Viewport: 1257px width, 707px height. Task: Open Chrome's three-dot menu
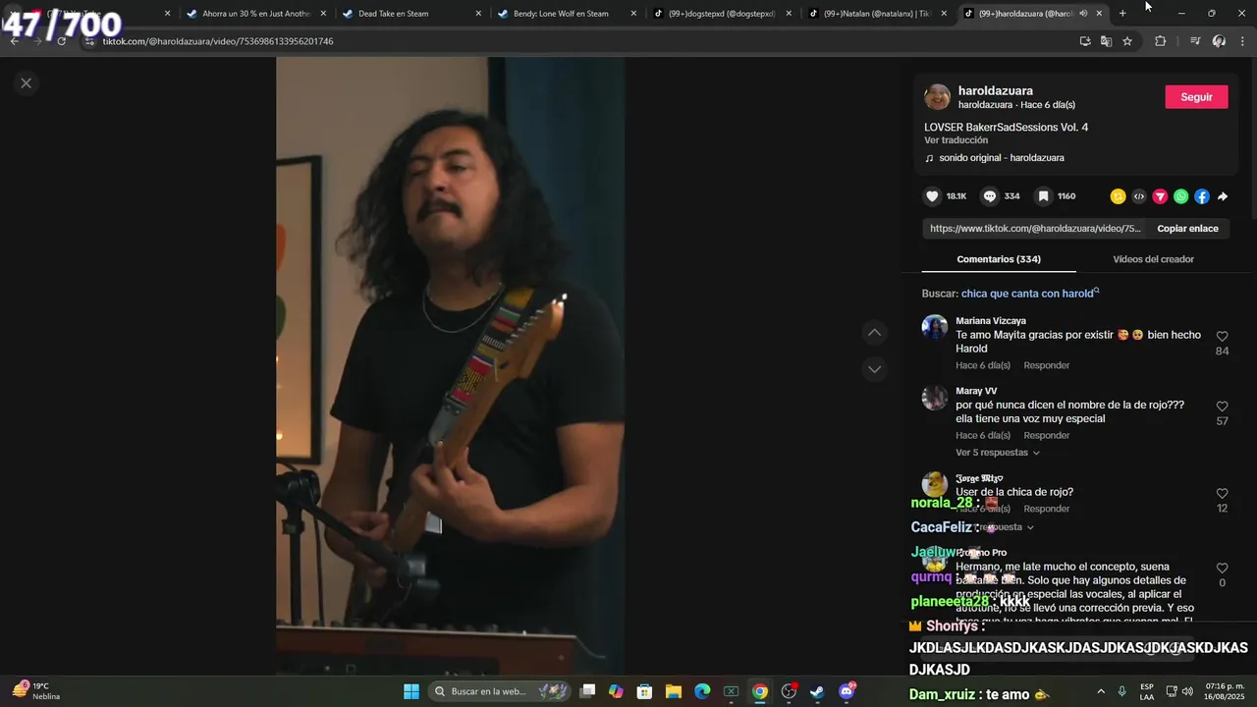coord(1243,41)
